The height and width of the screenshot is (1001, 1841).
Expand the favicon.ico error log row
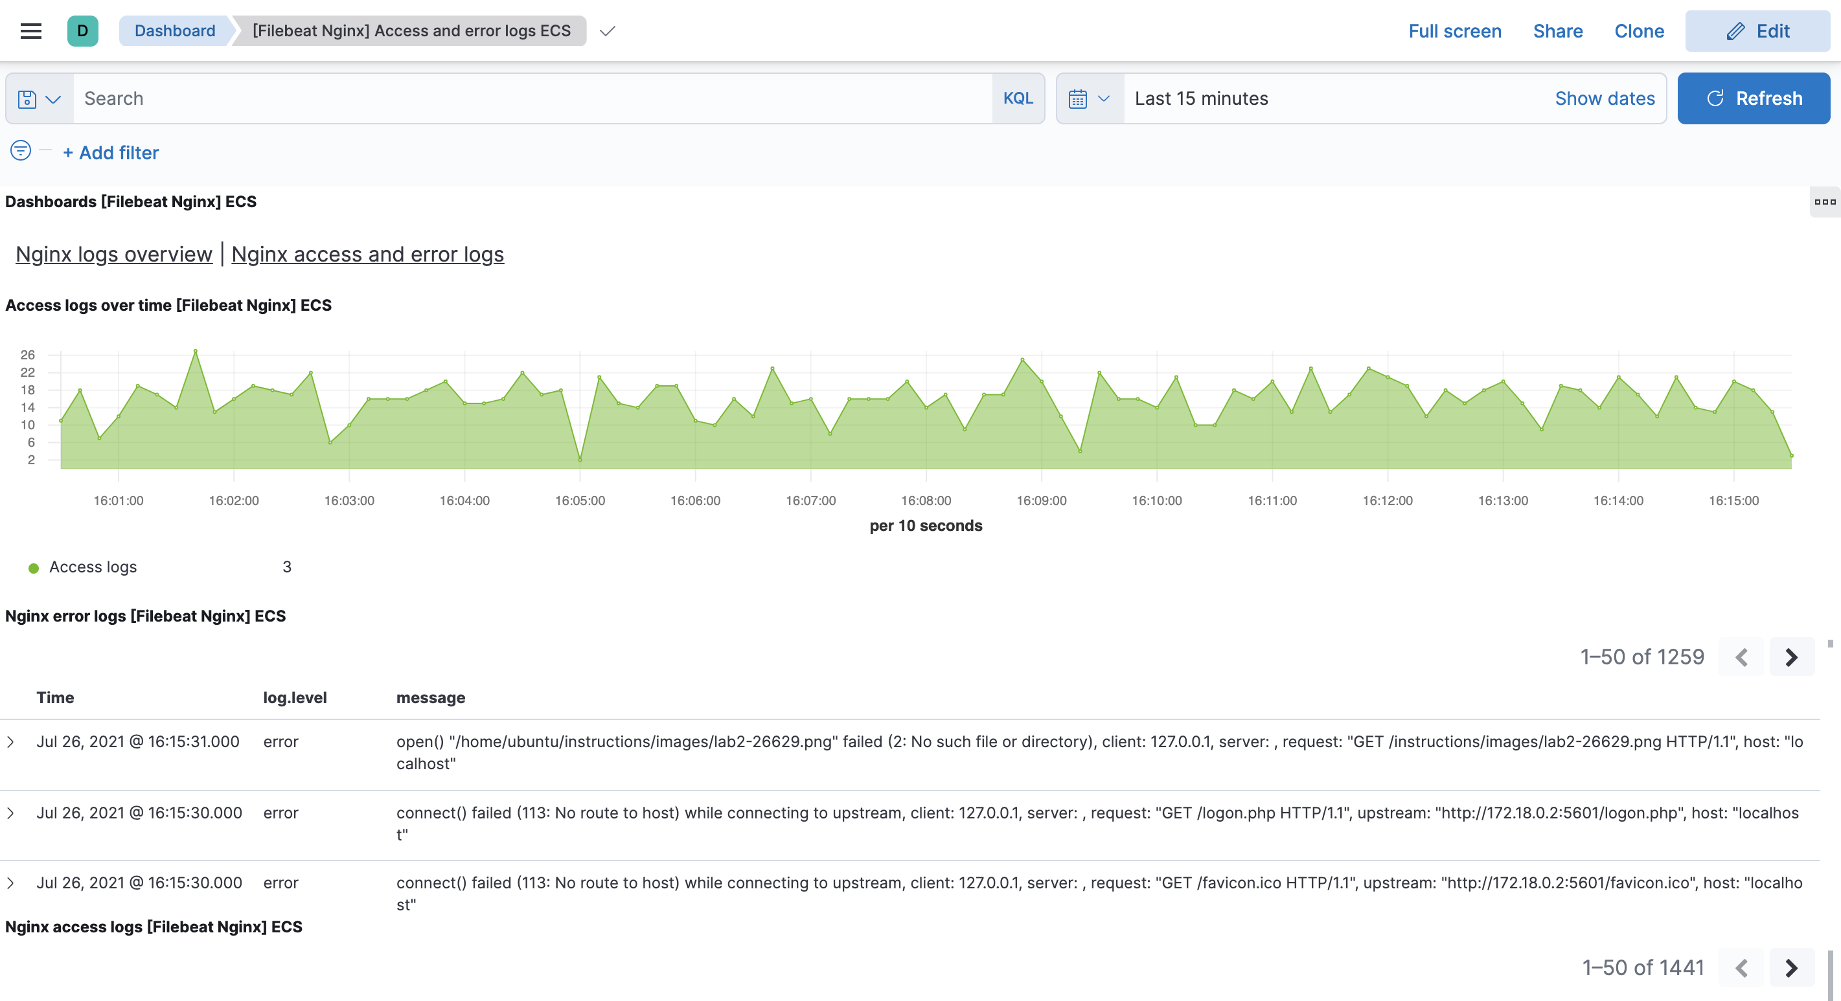[x=11, y=883]
